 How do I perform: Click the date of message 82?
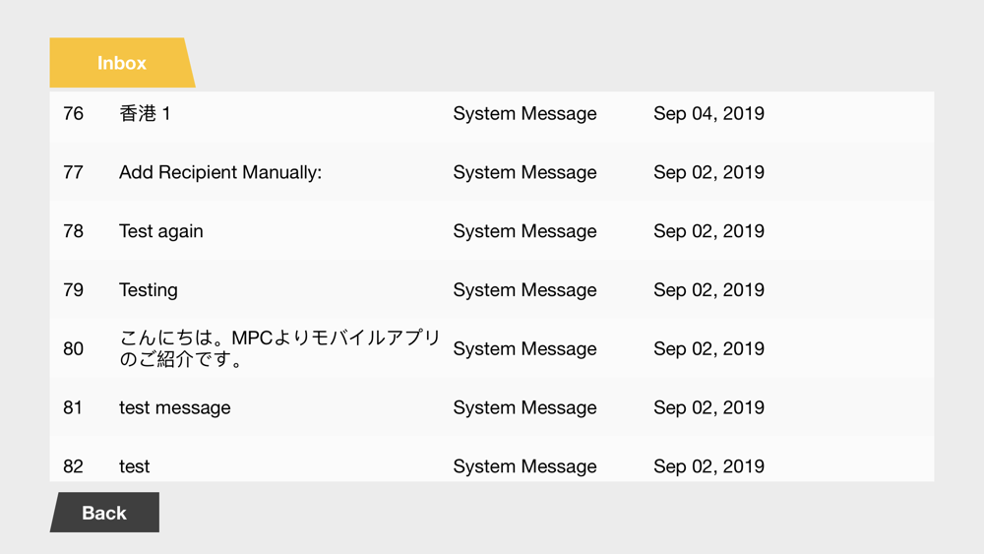[x=708, y=466]
